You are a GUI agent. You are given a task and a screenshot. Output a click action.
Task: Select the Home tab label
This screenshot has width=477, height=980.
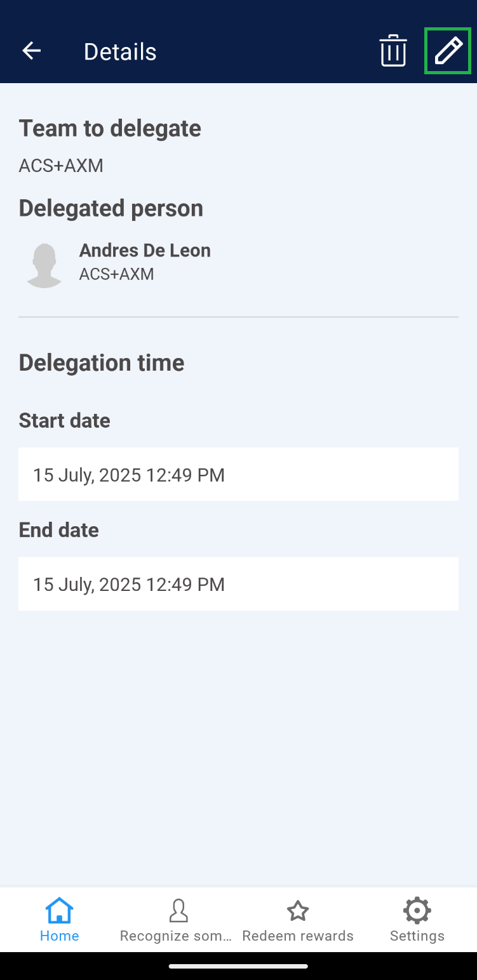(59, 936)
